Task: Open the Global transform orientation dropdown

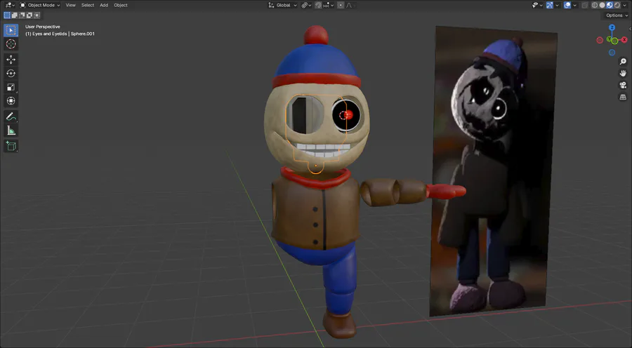Action: pos(283,5)
